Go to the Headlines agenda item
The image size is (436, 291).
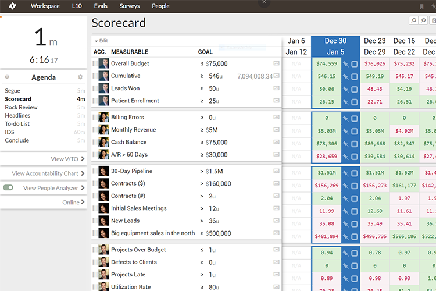[x=17, y=115]
